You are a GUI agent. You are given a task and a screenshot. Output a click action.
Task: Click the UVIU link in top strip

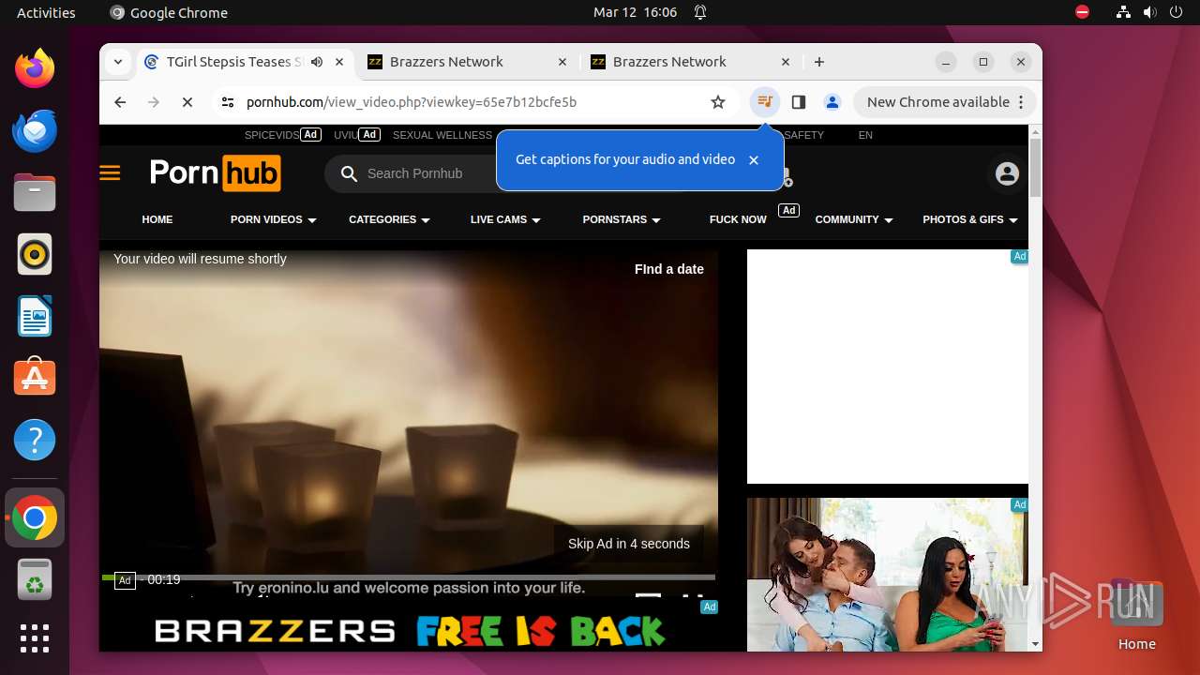point(346,135)
